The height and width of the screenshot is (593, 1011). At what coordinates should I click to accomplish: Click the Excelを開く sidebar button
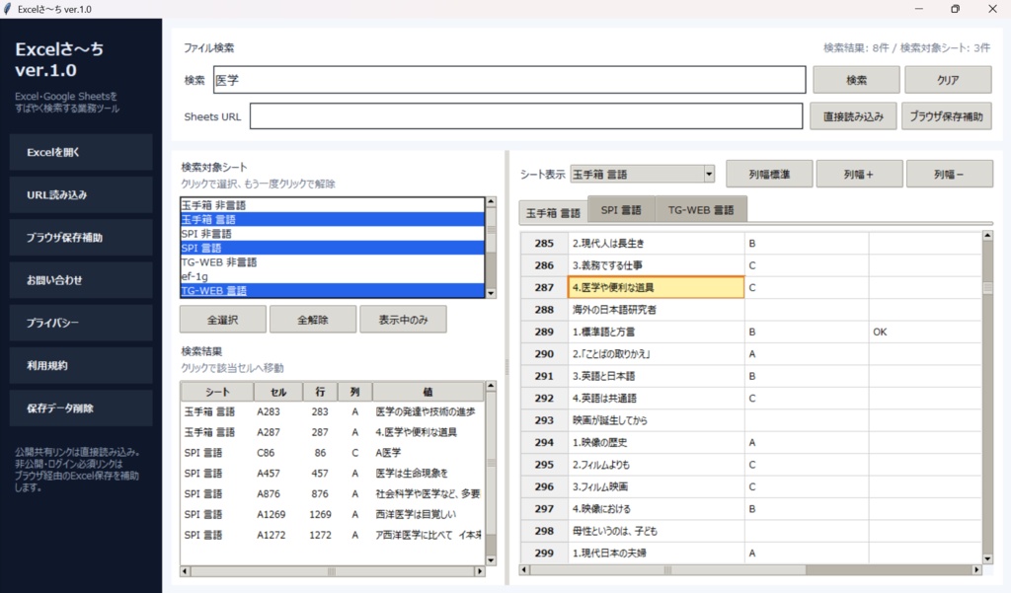point(81,152)
